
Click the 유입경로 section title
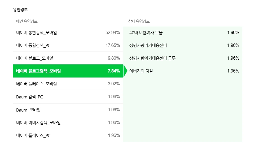click(x=20, y=10)
